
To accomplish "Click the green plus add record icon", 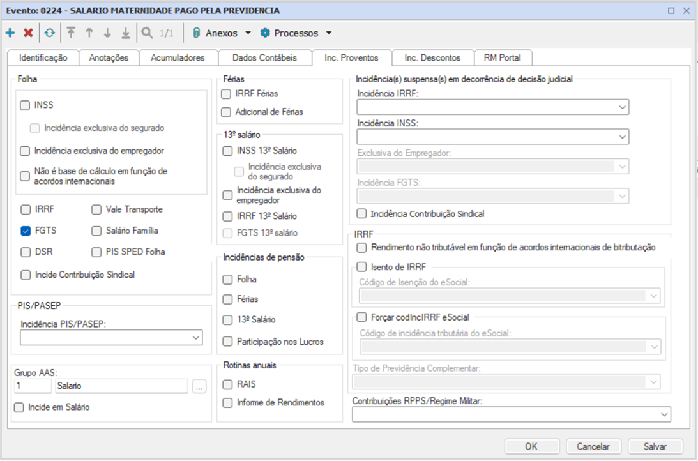I will (10, 33).
